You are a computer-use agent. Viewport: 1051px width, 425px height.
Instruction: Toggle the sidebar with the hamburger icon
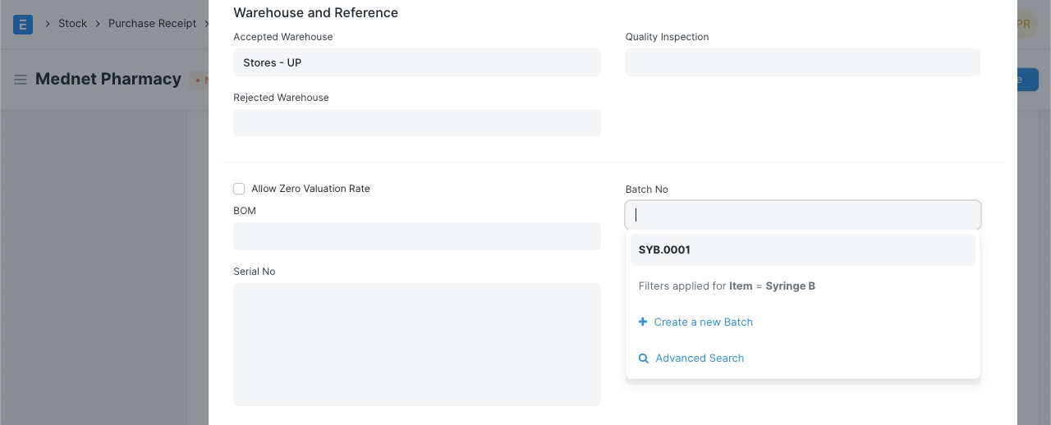(21, 80)
